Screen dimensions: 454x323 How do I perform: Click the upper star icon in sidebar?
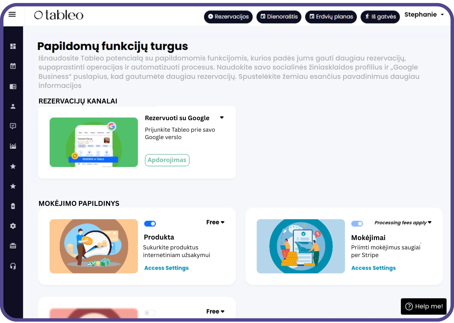click(13, 166)
